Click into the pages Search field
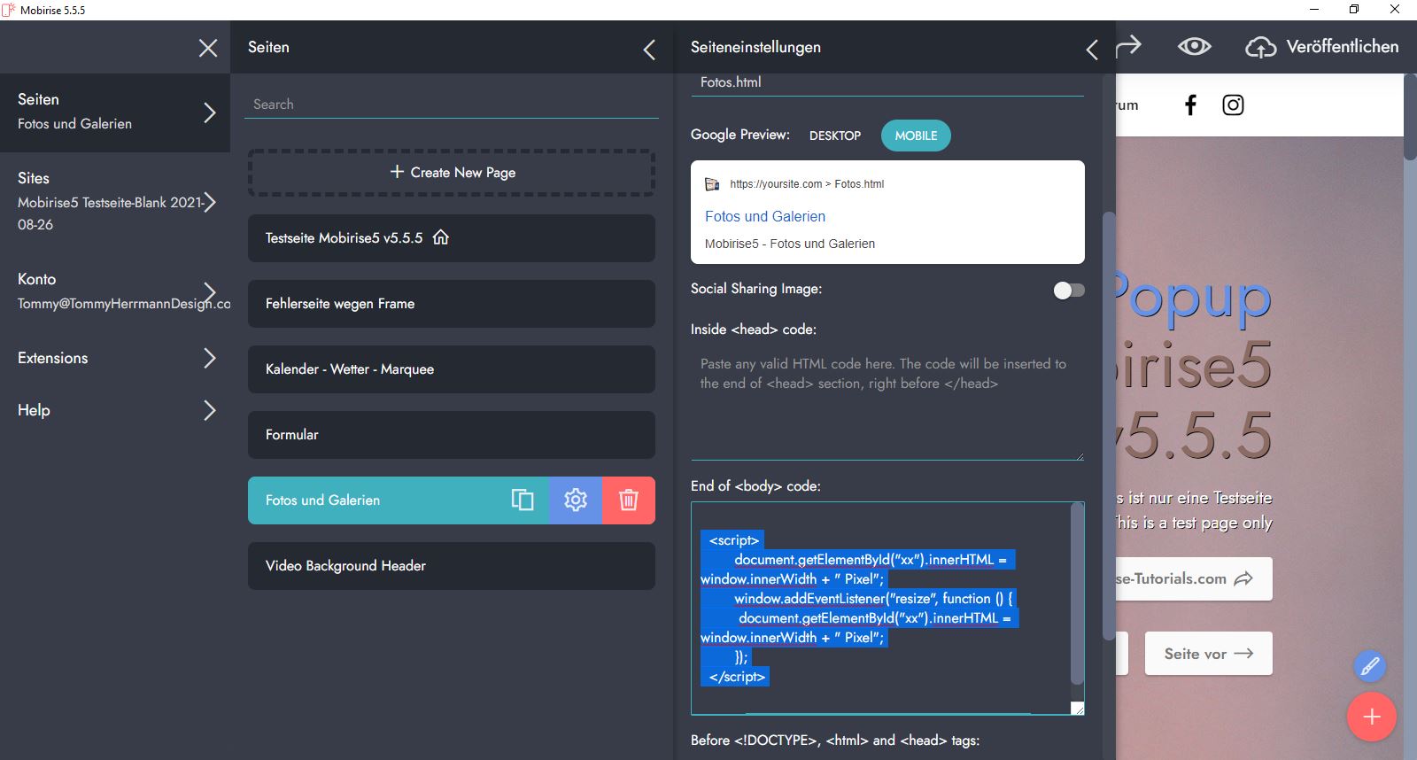Image resolution: width=1417 pixels, height=760 pixels. [x=452, y=105]
